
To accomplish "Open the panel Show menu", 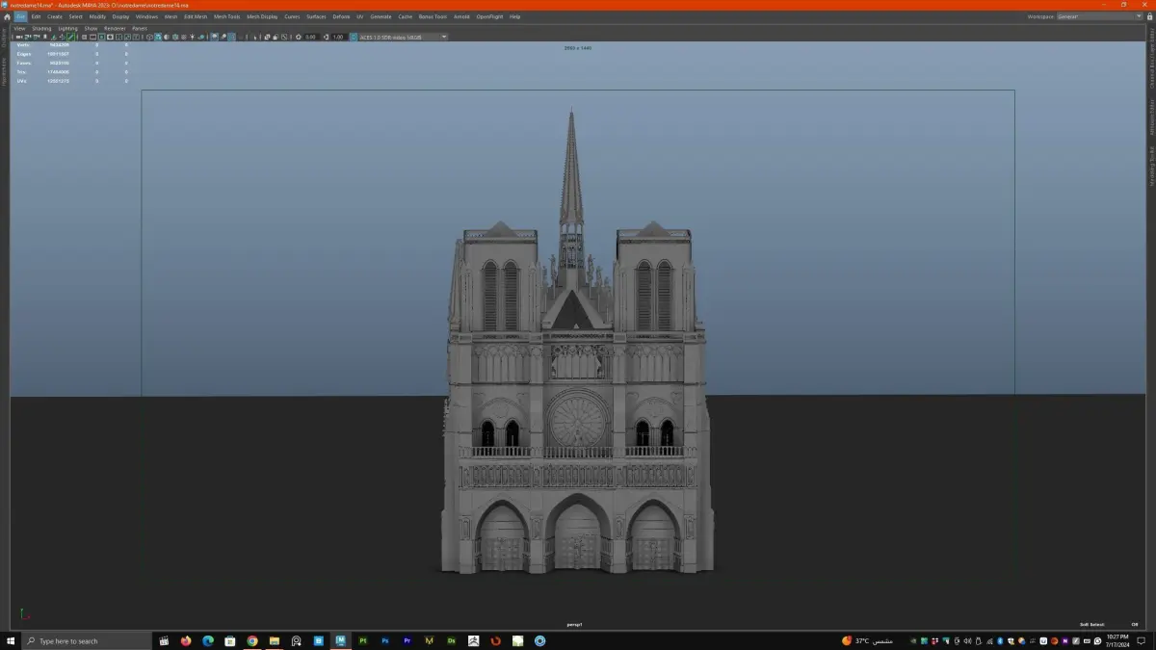I will [x=91, y=28].
